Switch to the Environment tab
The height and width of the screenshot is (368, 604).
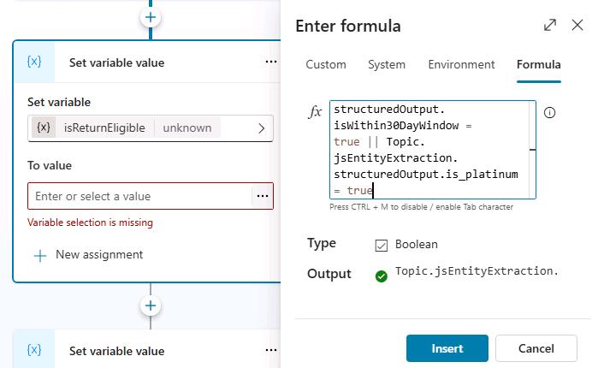coord(461,64)
